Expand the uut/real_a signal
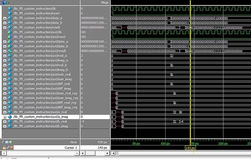The width and height of the screenshot is (251, 159). tap(5, 56)
